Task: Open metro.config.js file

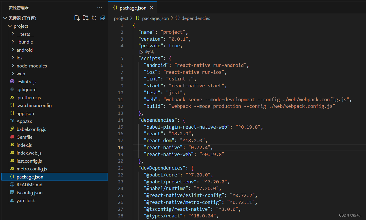Action: [x=32, y=169]
